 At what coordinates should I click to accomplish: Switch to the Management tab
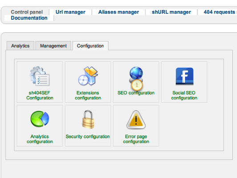tap(53, 46)
